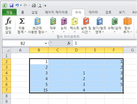The height and width of the screenshot is (104, 137).
Task: Click the Save icon in quick access toolbar
Action: click(x=11, y=5)
